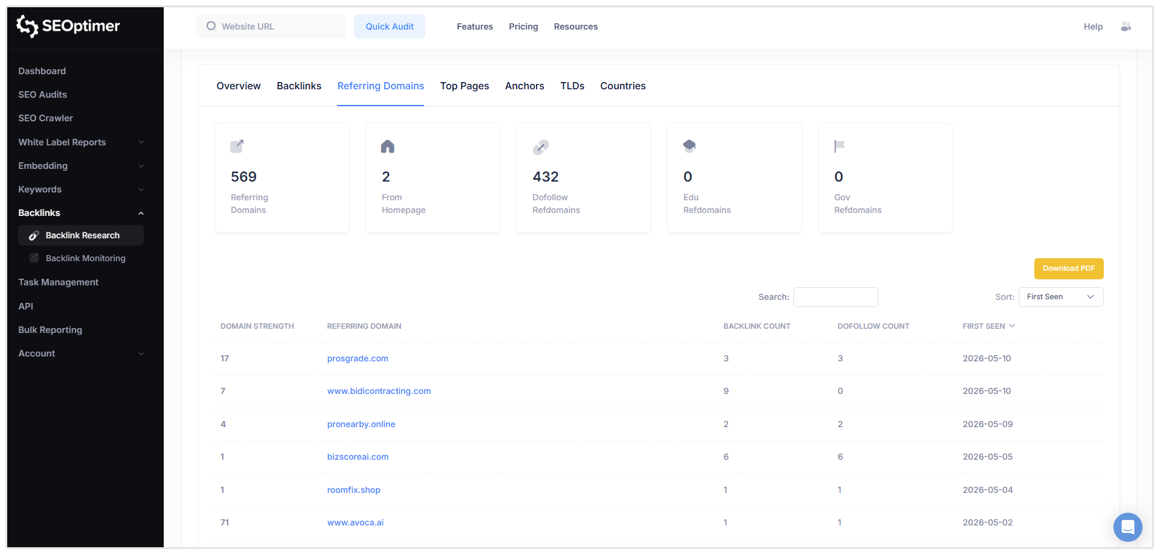Click domain strength value 17

click(x=225, y=358)
